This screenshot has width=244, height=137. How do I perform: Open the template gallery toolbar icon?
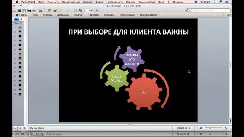click(19, 10)
